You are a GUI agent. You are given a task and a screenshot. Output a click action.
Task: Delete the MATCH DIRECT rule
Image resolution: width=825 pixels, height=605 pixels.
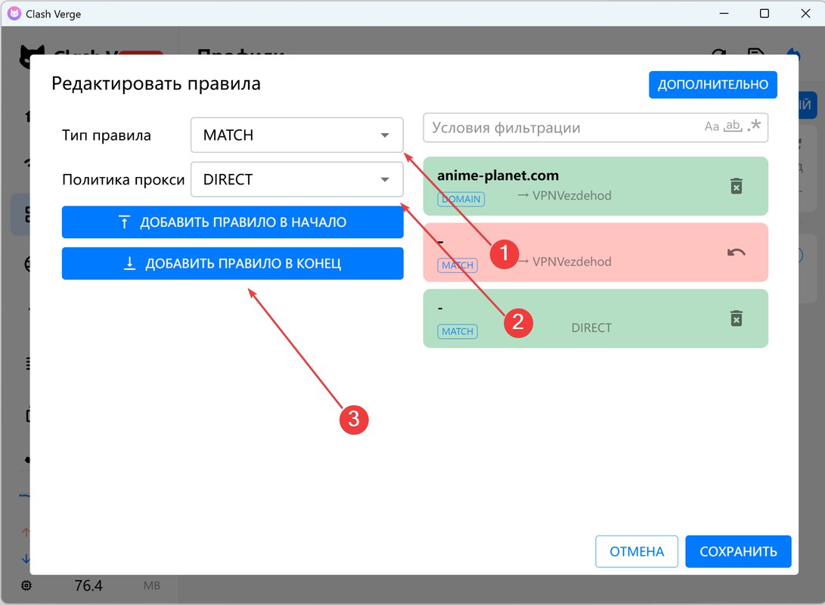[x=736, y=318]
